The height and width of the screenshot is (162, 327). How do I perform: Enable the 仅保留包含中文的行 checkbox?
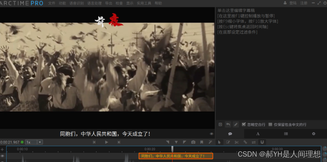(x=270, y=124)
